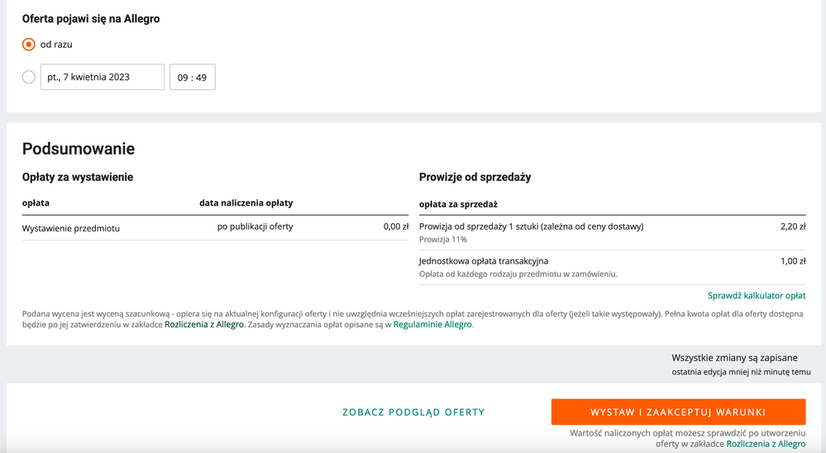Click the time field showing 09 : 49
This screenshot has width=826, height=453.
192,78
